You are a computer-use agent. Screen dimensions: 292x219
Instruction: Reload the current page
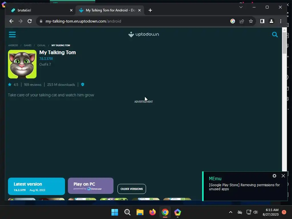pos(30,21)
